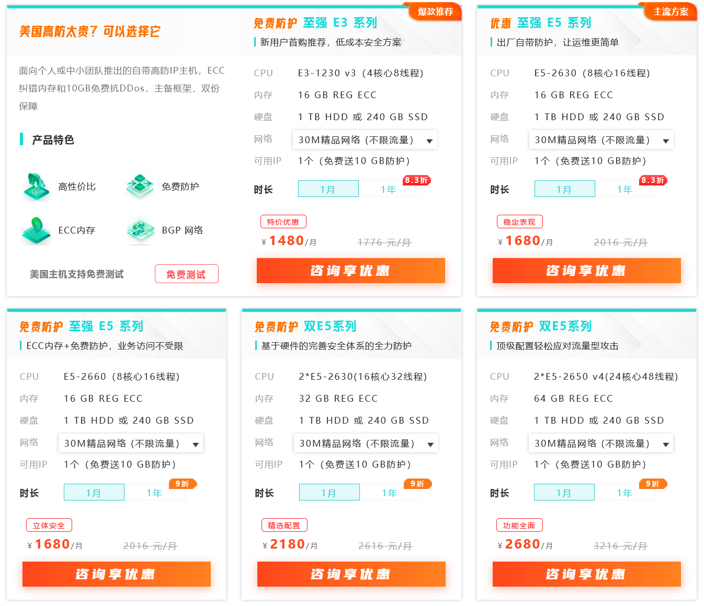Select 1年 tab on the 2*E5-2630 plan

tap(390, 493)
